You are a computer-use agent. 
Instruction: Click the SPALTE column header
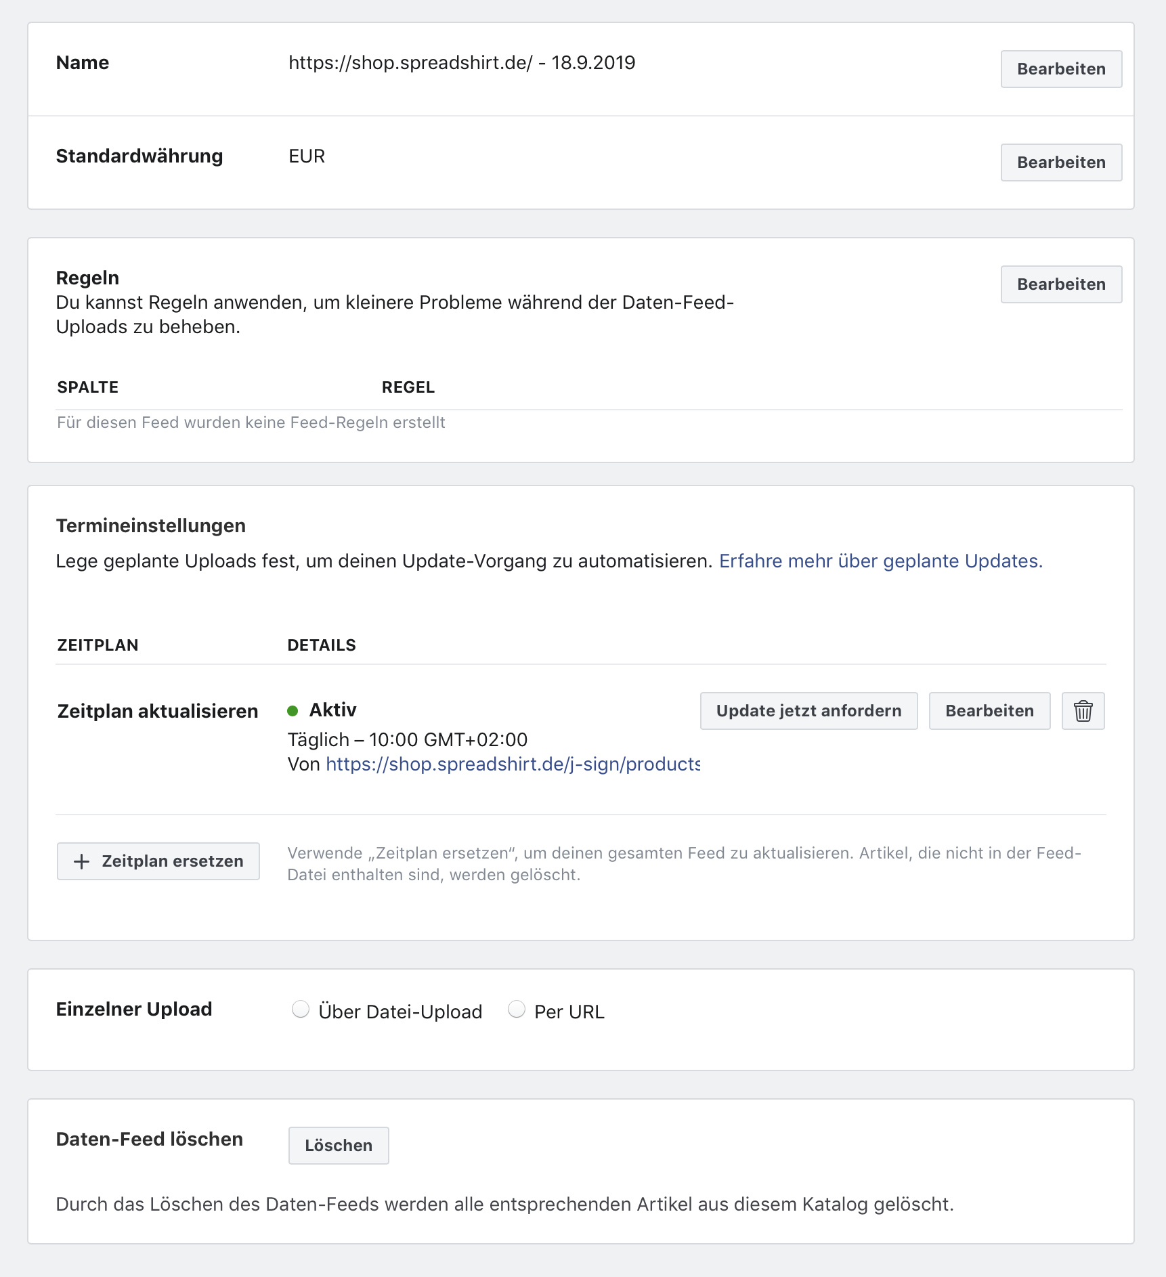88,387
